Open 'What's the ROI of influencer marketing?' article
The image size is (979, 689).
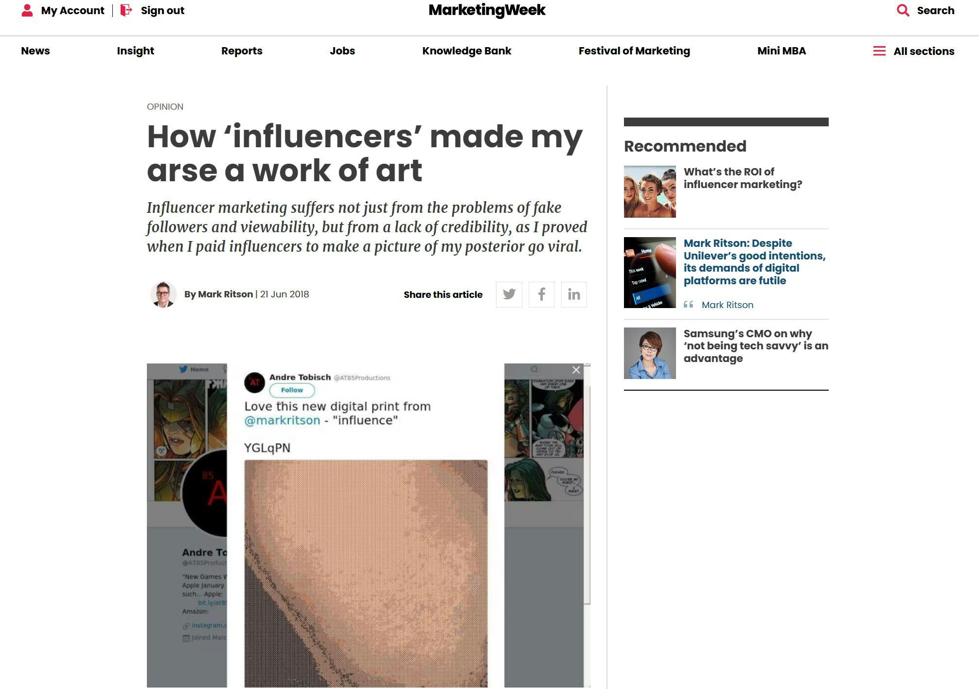(x=743, y=178)
